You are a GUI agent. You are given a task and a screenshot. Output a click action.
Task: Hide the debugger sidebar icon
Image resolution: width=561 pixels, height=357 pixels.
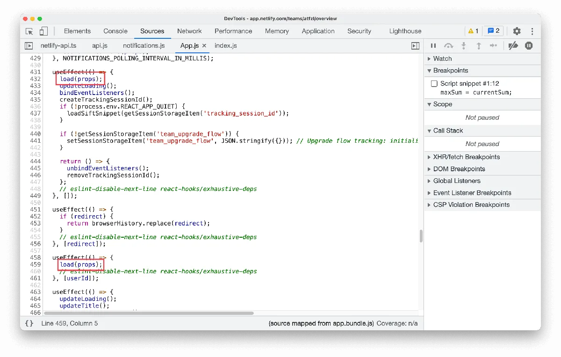pyautogui.click(x=415, y=46)
